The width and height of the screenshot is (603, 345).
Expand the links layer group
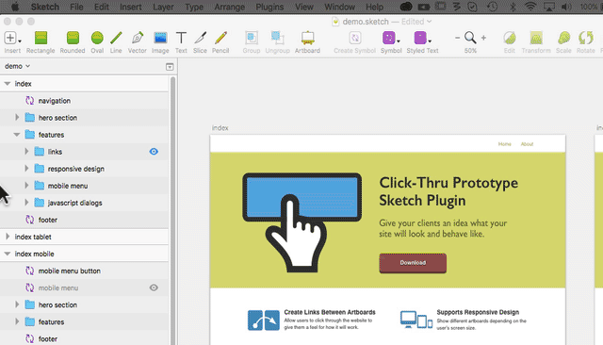tap(26, 152)
